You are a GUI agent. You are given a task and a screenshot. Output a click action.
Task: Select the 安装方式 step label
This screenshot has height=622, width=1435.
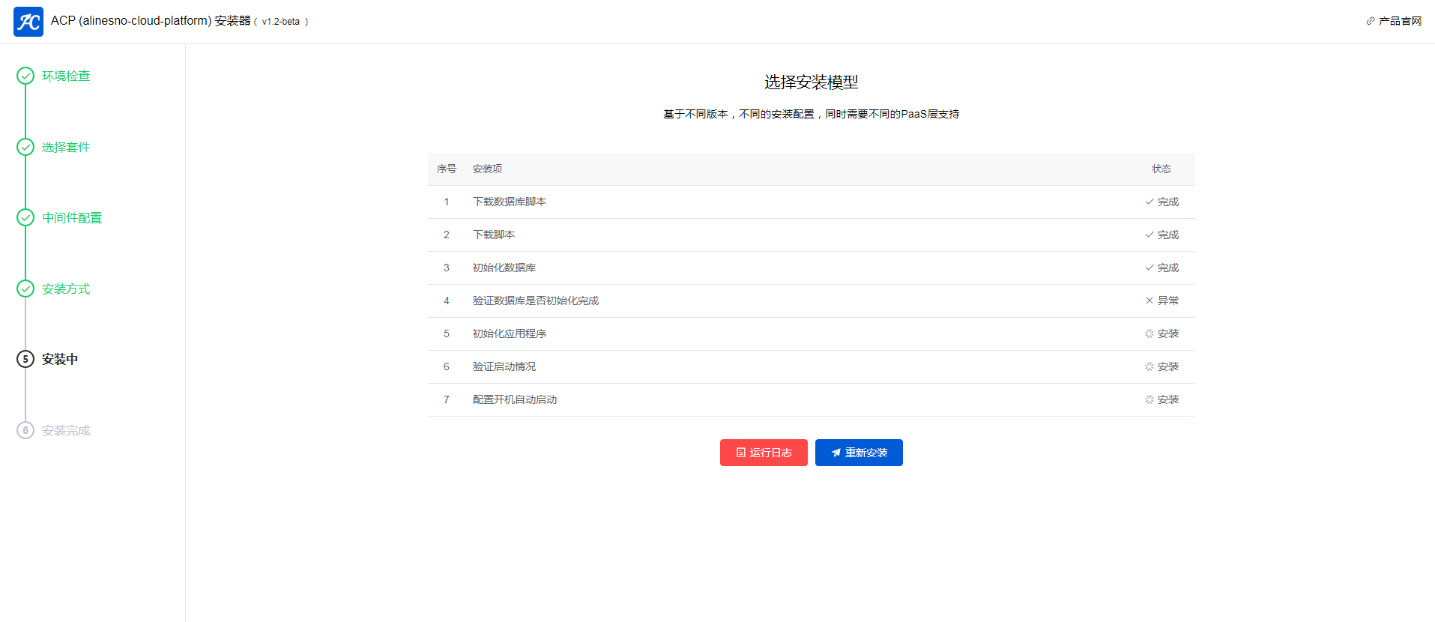click(66, 289)
